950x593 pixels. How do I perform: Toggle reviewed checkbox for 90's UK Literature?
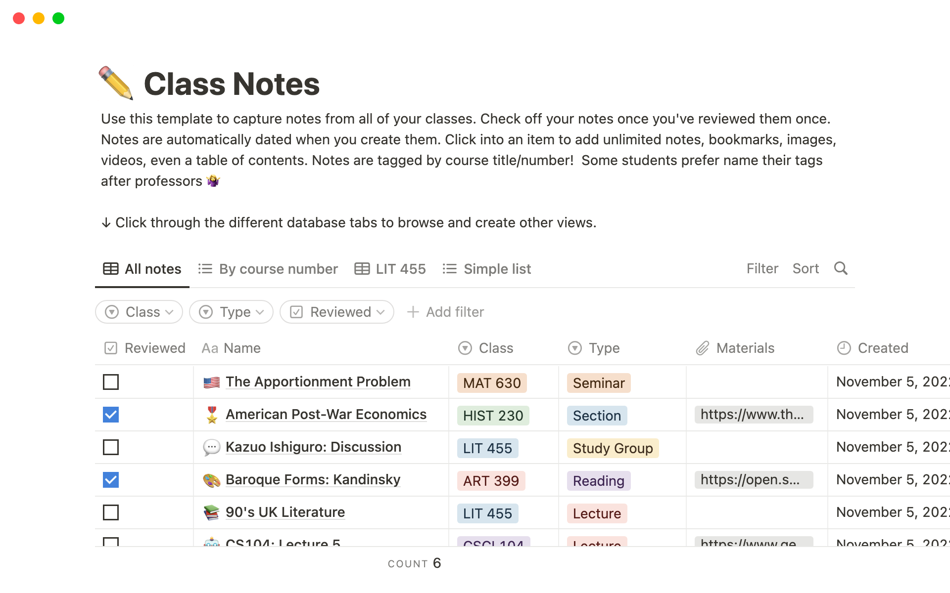pyautogui.click(x=111, y=513)
